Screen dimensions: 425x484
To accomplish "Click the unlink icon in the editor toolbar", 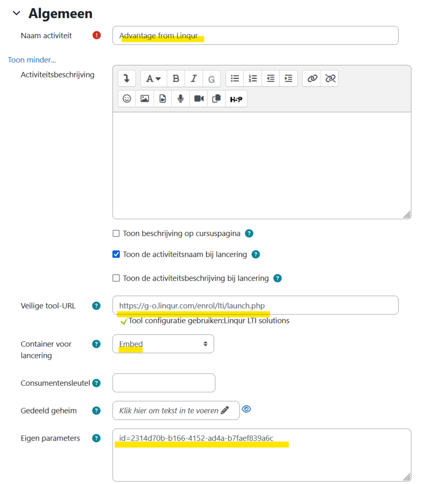I will tap(330, 78).
